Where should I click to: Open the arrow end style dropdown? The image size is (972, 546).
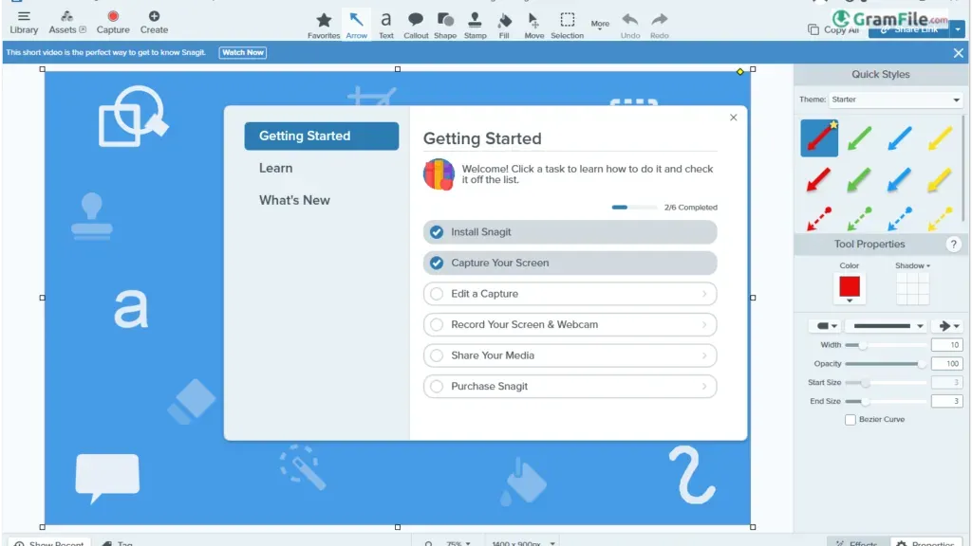[x=948, y=326]
